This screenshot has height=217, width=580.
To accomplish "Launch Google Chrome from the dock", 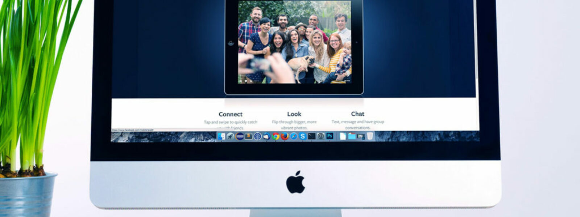I will (276, 136).
